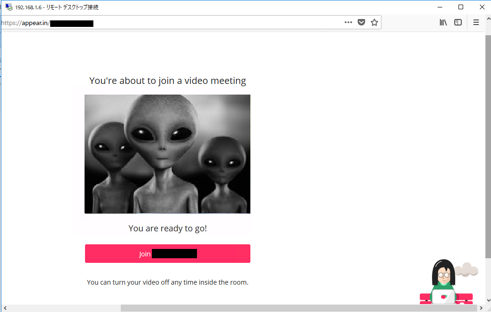
Task: Close the Remote Desktop connection window
Action: [x=482, y=7]
